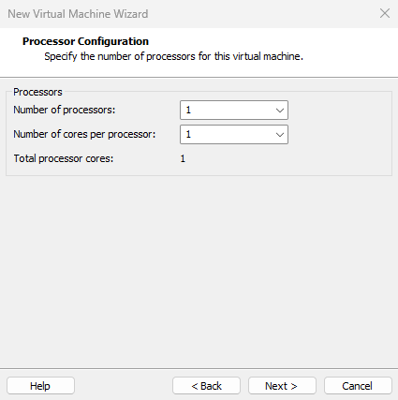Open Help for processor configuration
This screenshot has height=400, width=398.
(40, 386)
